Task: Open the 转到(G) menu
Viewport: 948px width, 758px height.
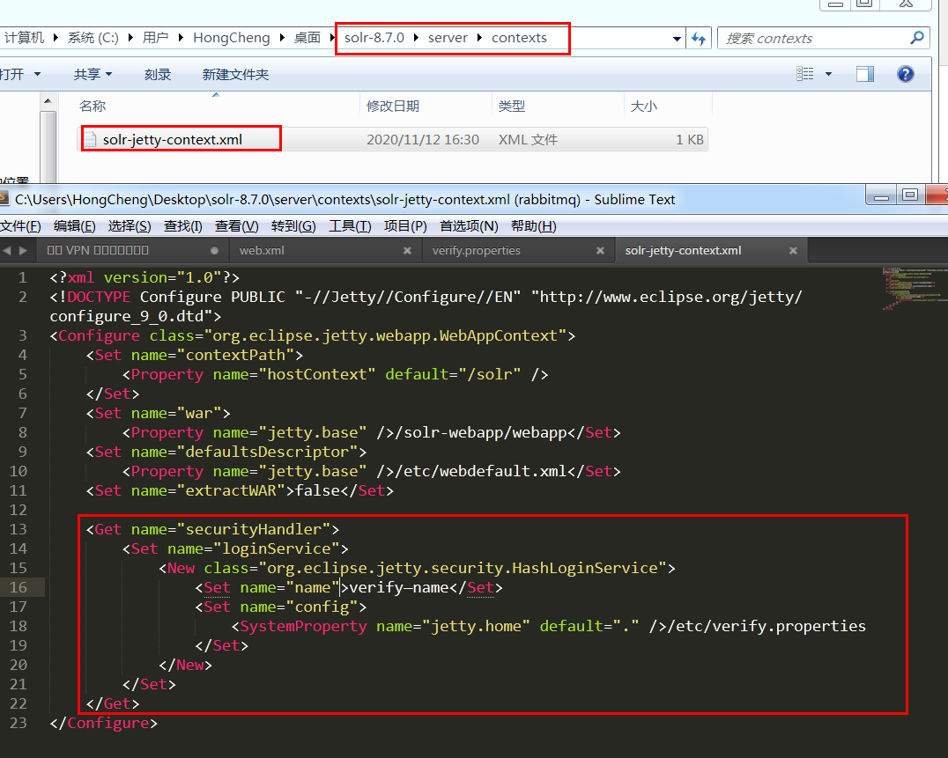Action: point(293,226)
